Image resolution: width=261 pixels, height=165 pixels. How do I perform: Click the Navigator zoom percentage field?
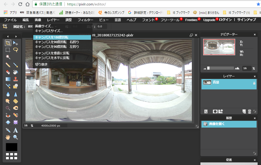tap(246, 68)
